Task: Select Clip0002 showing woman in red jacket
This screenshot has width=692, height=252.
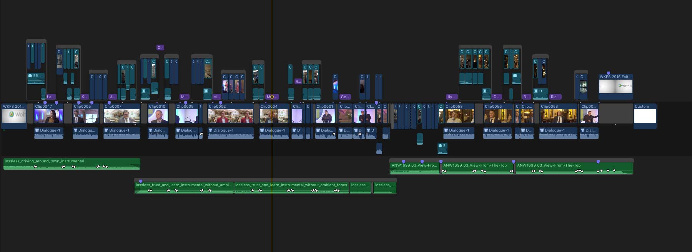Action: click(231, 113)
